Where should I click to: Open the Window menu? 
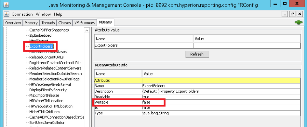point(43,14)
